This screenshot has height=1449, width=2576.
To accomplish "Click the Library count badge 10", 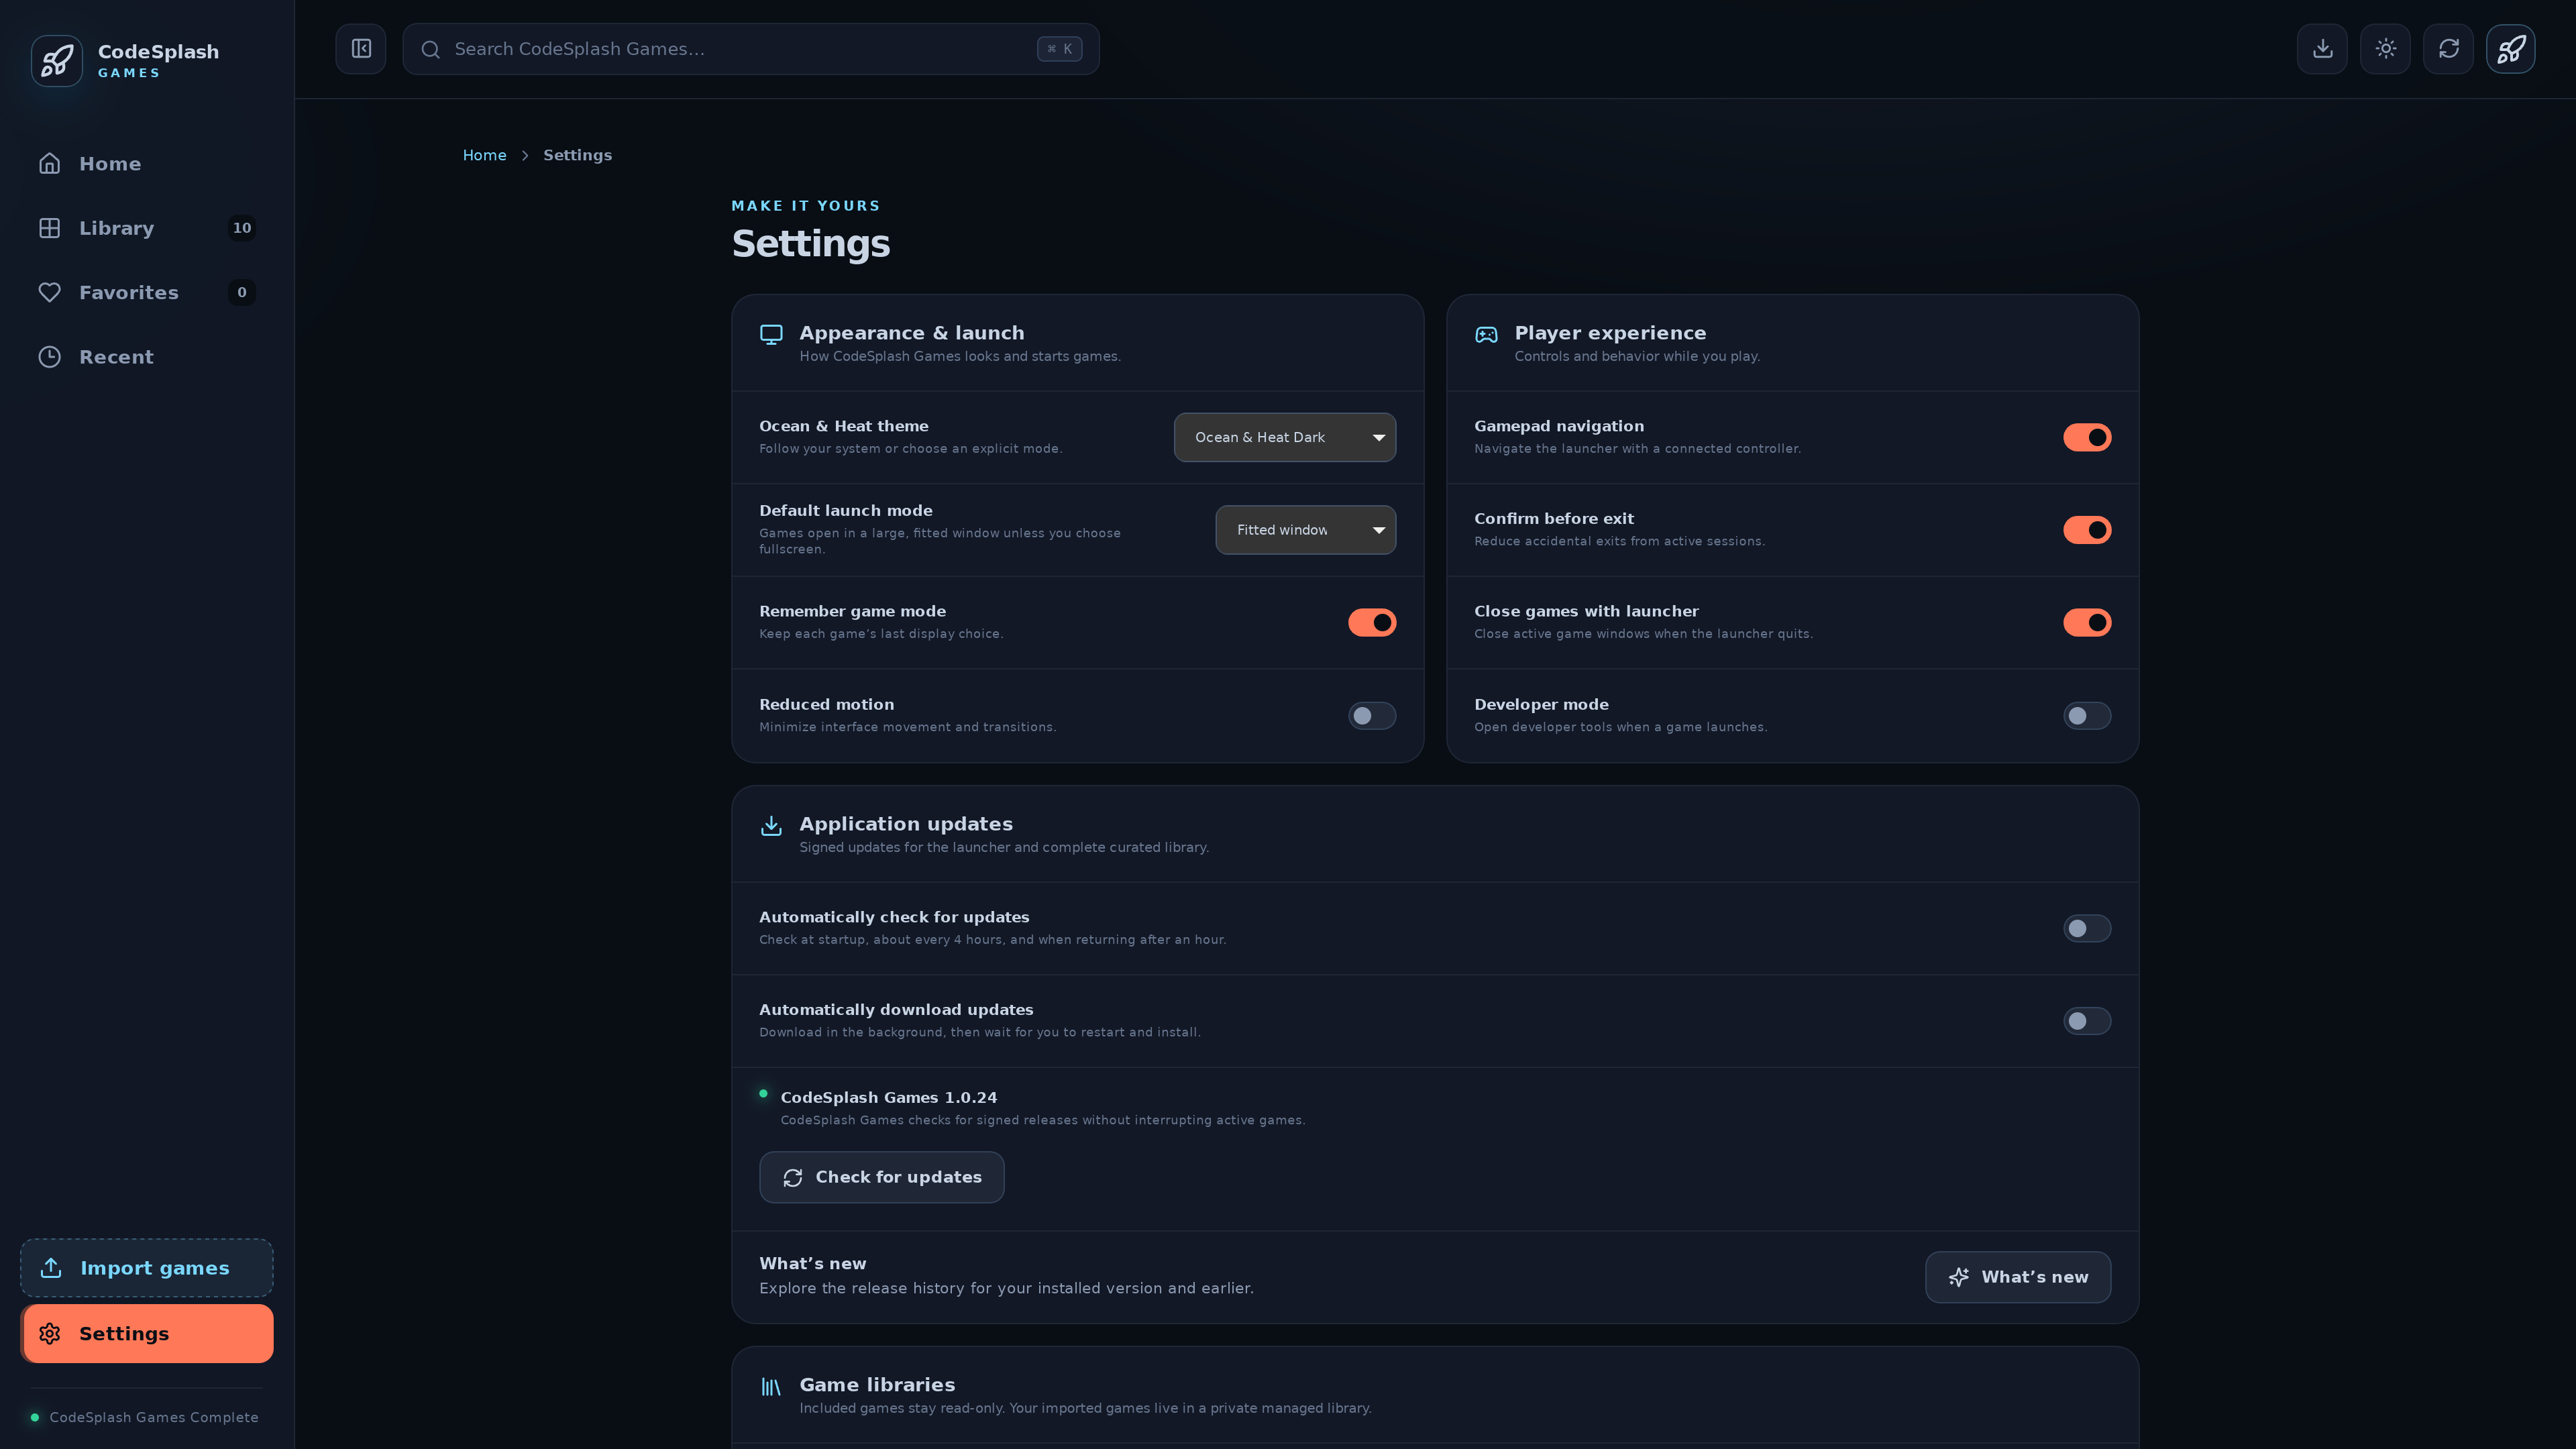I will point(242,228).
